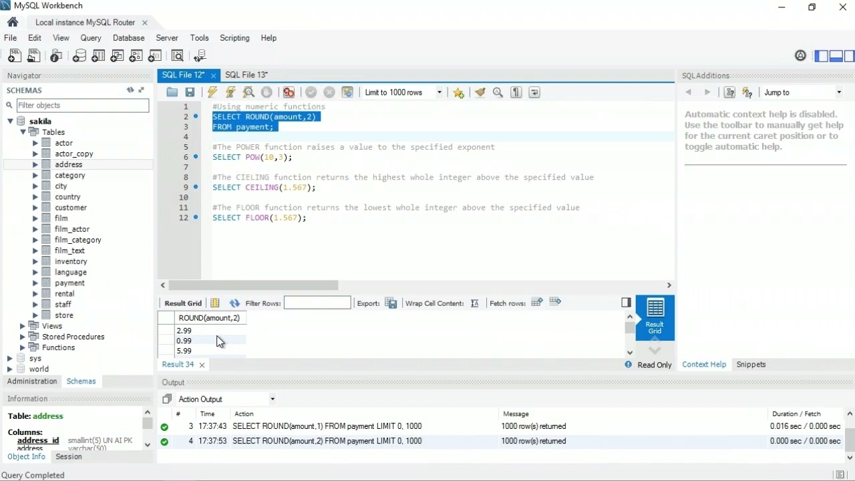Toggle the secondary sidebar layout button
Viewport: 855px width, 481px height.
pos(850,56)
